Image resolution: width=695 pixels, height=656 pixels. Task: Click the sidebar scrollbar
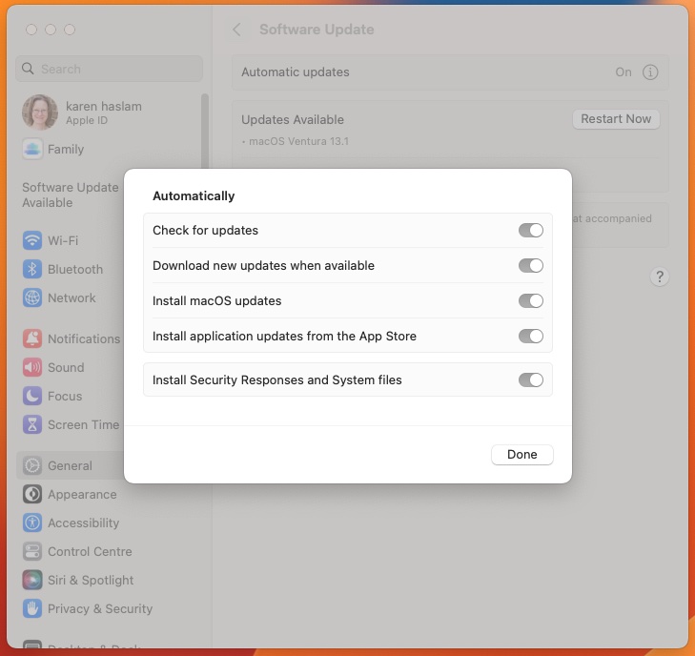pos(204,131)
